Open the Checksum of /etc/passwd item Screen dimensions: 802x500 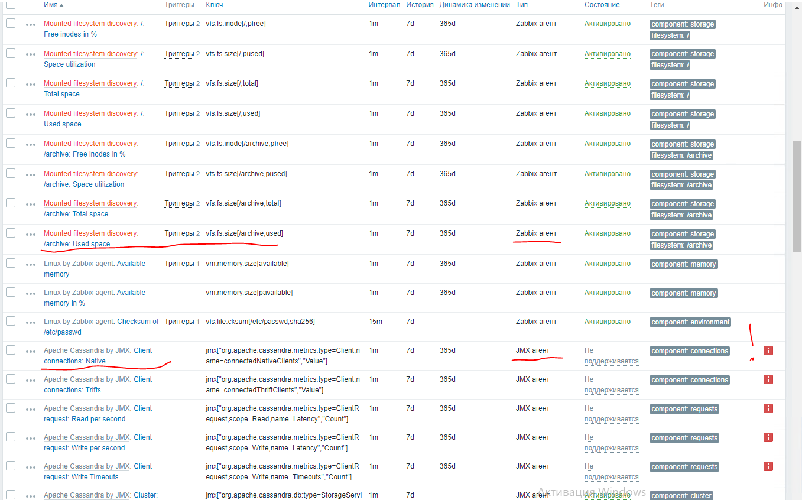tap(102, 327)
